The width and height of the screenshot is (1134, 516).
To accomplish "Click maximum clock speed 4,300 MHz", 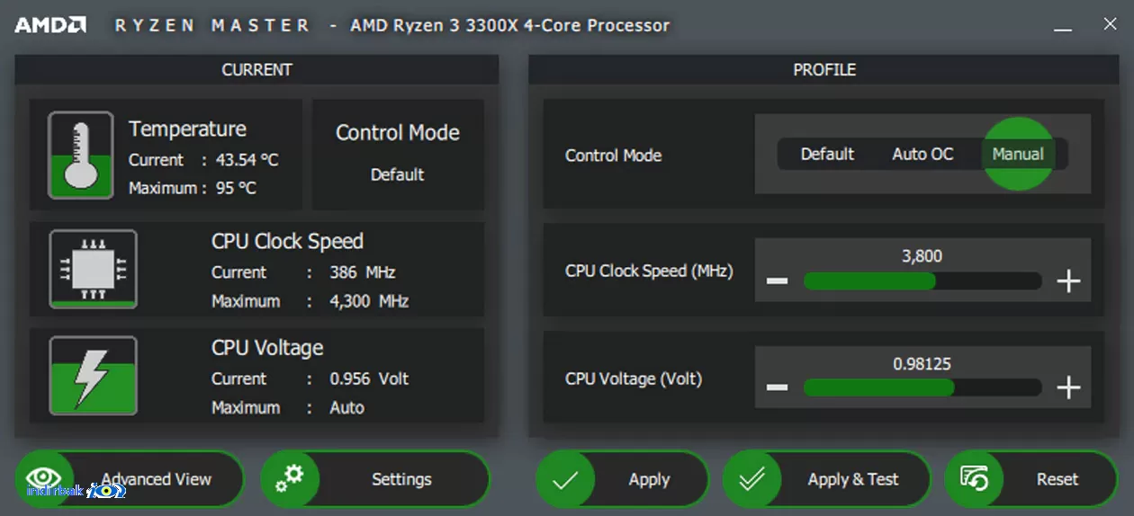I will point(369,301).
